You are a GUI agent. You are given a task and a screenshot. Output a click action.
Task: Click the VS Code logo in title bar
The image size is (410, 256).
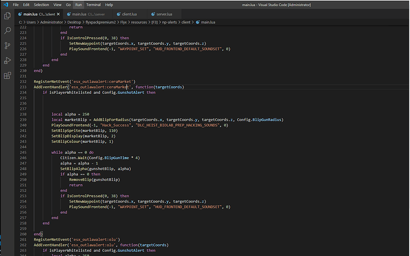point(5,4)
